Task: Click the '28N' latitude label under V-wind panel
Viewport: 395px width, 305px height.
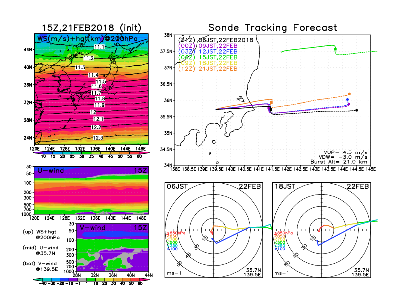Action: click(77, 275)
